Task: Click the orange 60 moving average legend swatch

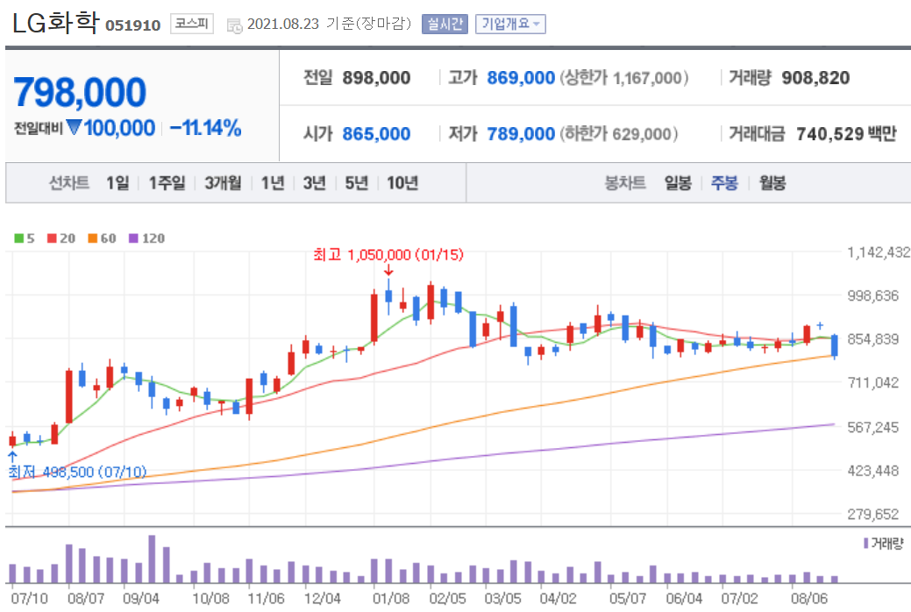Action: tap(92, 238)
